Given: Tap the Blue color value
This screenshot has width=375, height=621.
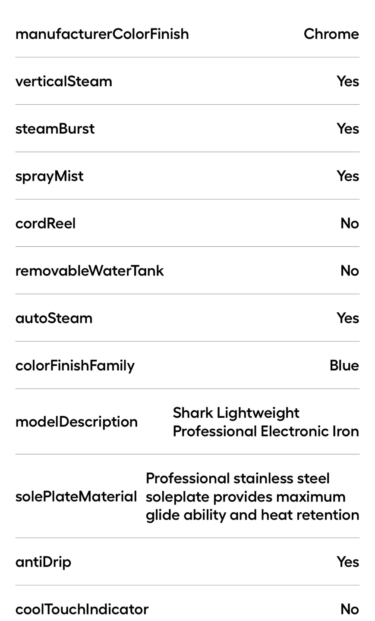Looking at the screenshot, I should [344, 366].
